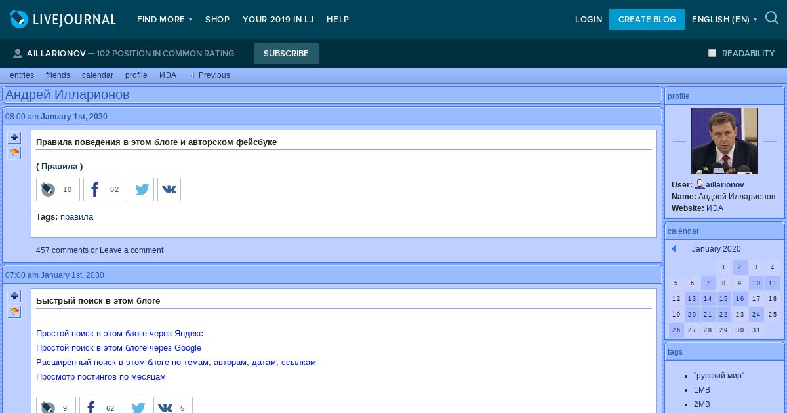787x413 pixels.
Task: Select January 10 in the calendar
Action: pyautogui.click(x=756, y=283)
